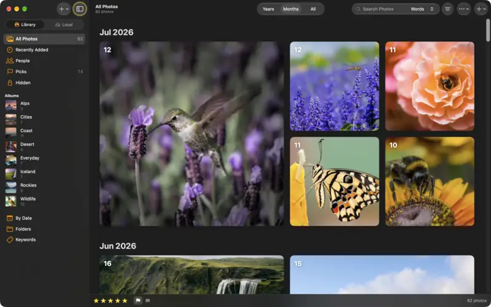Open the sky photo dated 15
The height and width of the screenshot is (307, 491).
click(382, 274)
